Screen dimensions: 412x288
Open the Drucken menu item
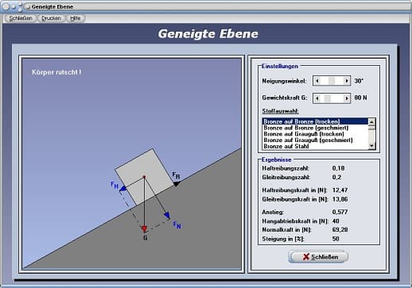tap(51, 18)
